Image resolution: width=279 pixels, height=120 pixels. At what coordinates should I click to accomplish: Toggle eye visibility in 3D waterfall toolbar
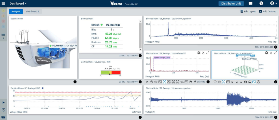point(219,82)
